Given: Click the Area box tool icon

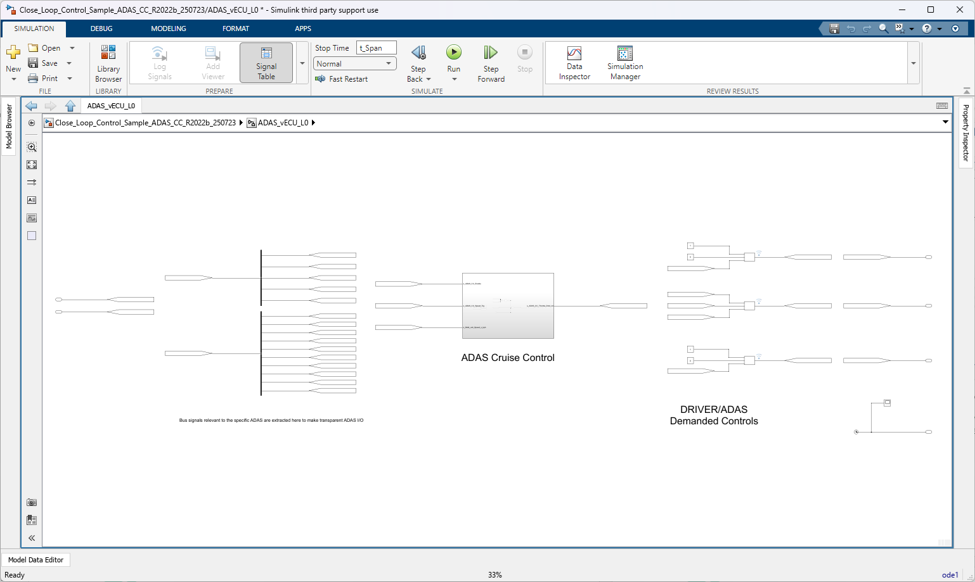Looking at the screenshot, I should pos(32,236).
